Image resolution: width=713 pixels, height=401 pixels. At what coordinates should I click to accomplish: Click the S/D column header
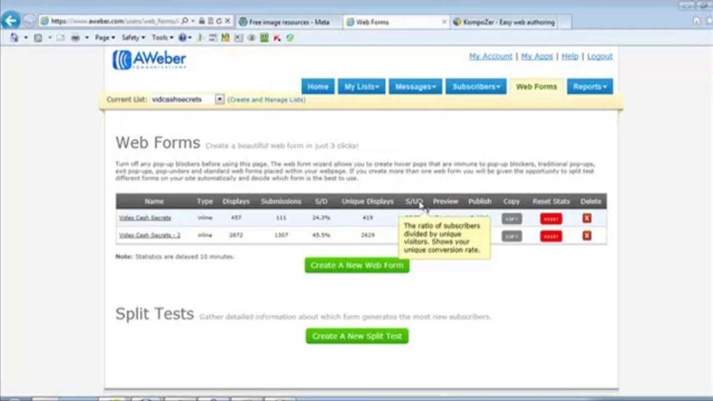coord(321,201)
